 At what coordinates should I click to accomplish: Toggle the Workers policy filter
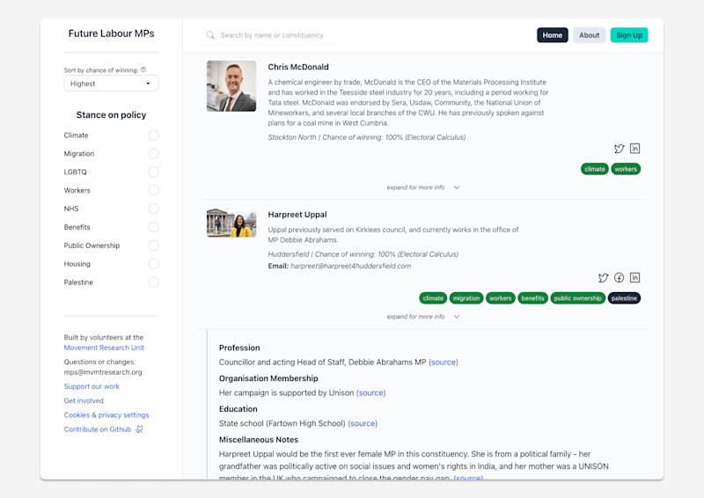pyautogui.click(x=153, y=190)
